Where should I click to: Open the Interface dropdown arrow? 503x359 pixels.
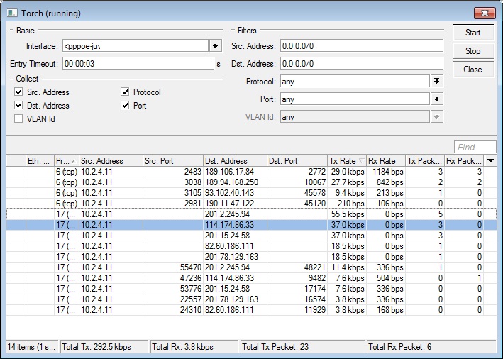pos(216,45)
